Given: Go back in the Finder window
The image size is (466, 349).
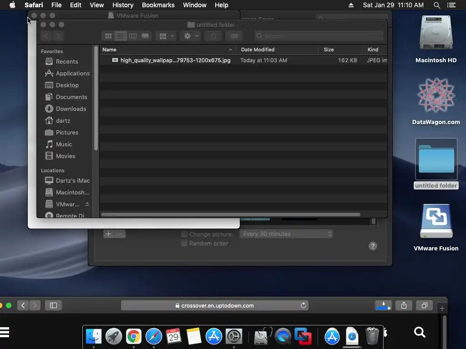Looking at the screenshot, I should click(x=46, y=36).
